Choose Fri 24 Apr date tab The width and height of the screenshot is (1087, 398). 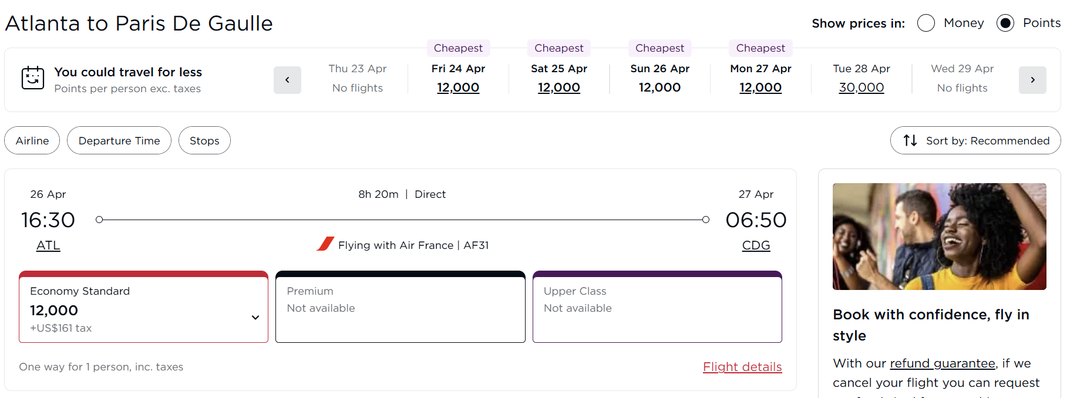[458, 79]
